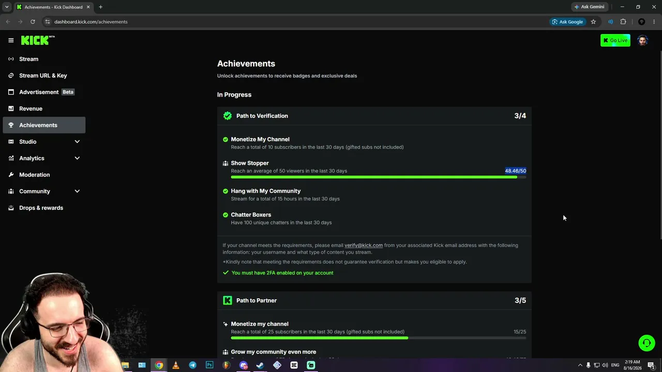The height and width of the screenshot is (372, 662).
Task: Click the verify@kick.com email link
Action: tap(364, 245)
